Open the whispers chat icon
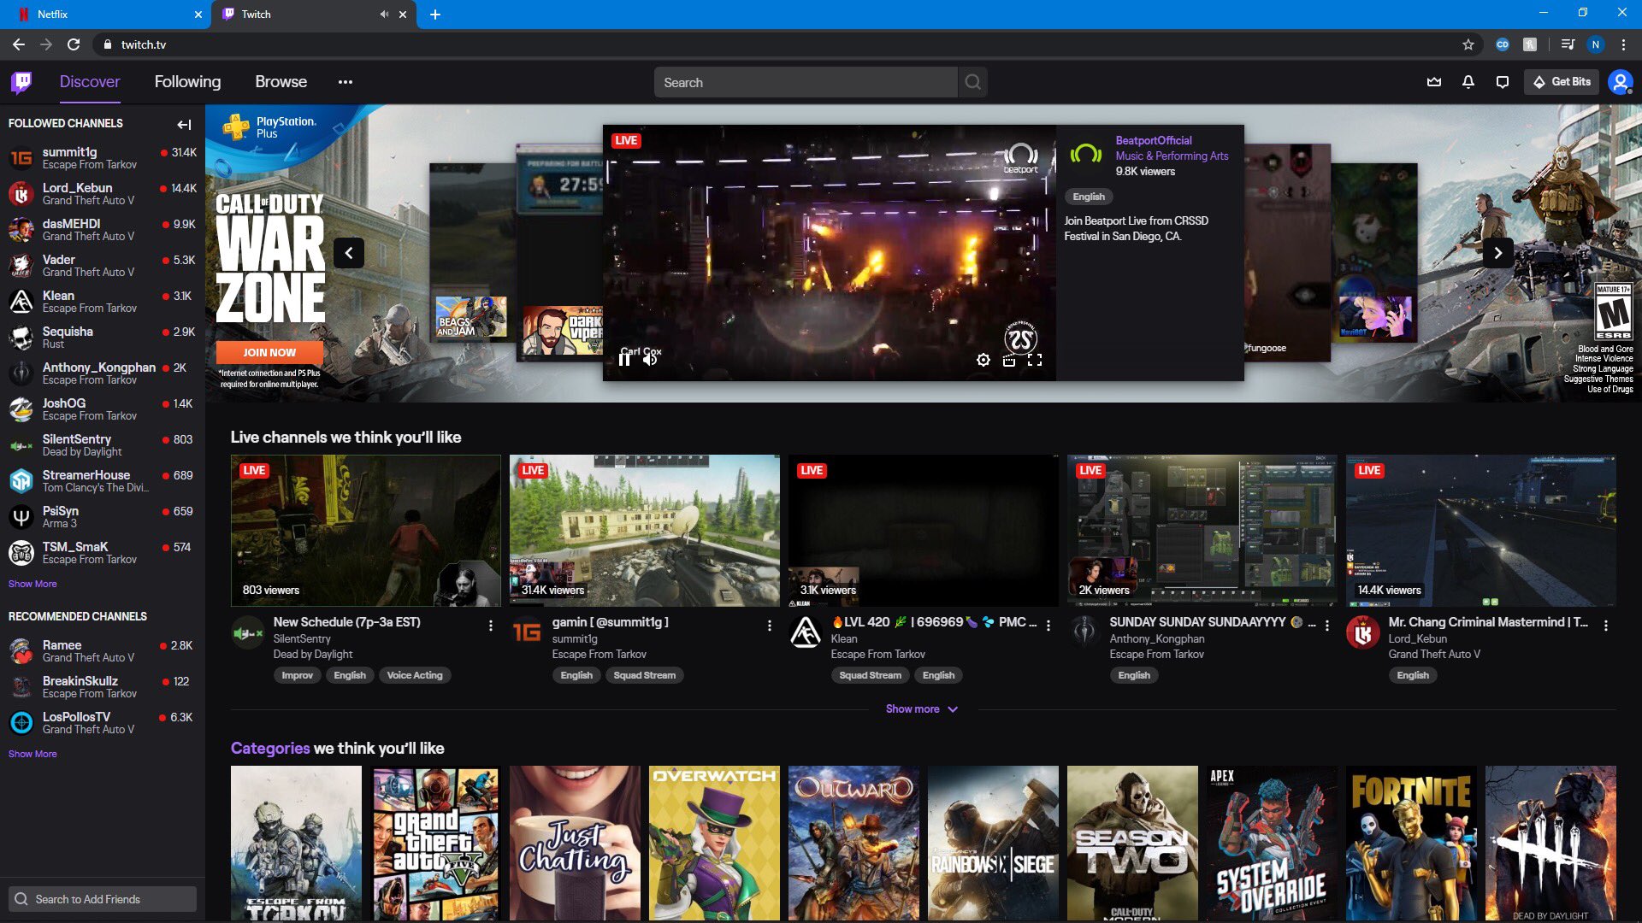 pos(1503,82)
